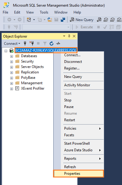
Task: Open the Edit menu
Action: click(x=17, y=12)
